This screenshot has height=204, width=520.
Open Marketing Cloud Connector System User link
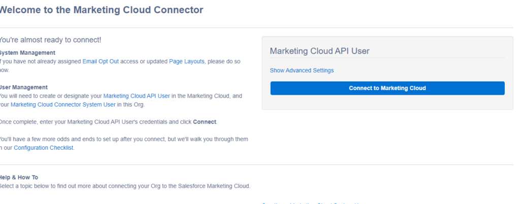(63, 104)
